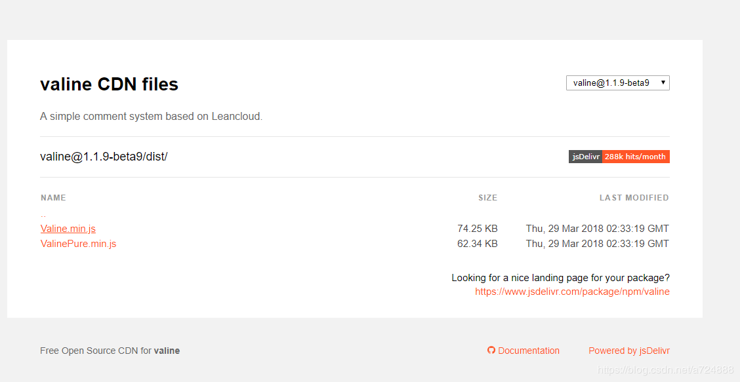Screen dimensions: 740x382
Task: Click the 'valine CDN files' heading
Action: pos(109,85)
